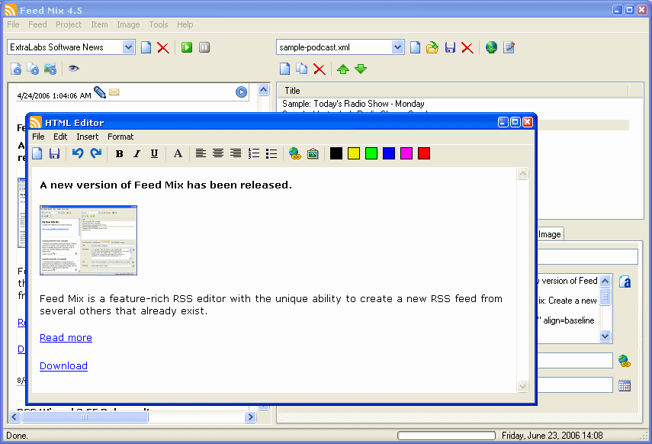Undo the last edit in HTML Editor
Screen dimensions: 652x444
(x=78, y=153)
